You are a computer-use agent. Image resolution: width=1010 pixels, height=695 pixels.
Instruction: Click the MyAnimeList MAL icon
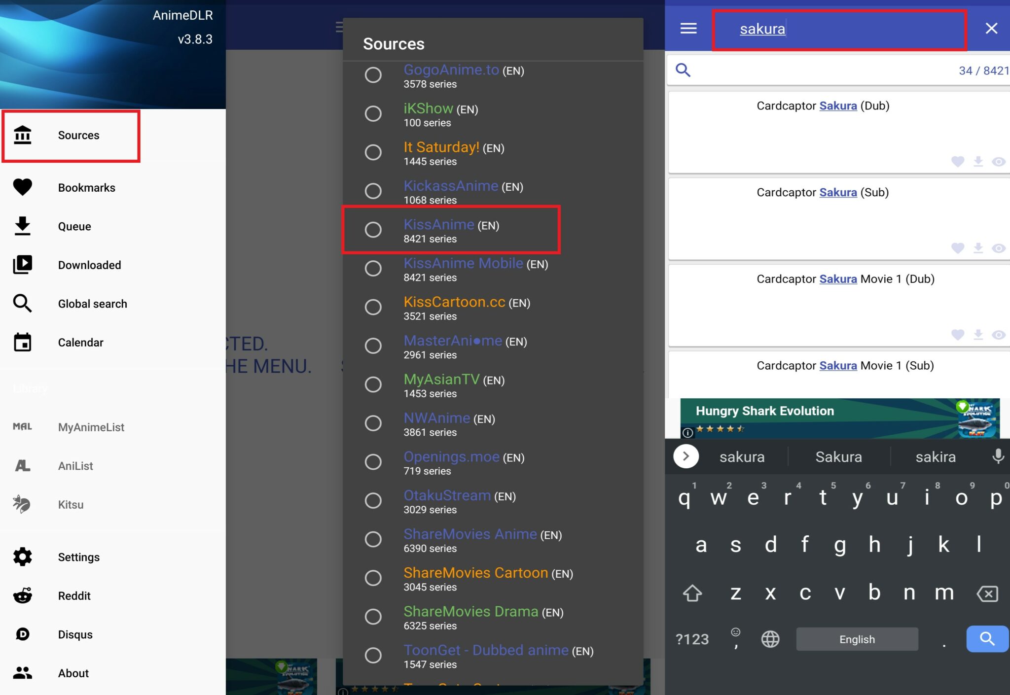point(22,427)
